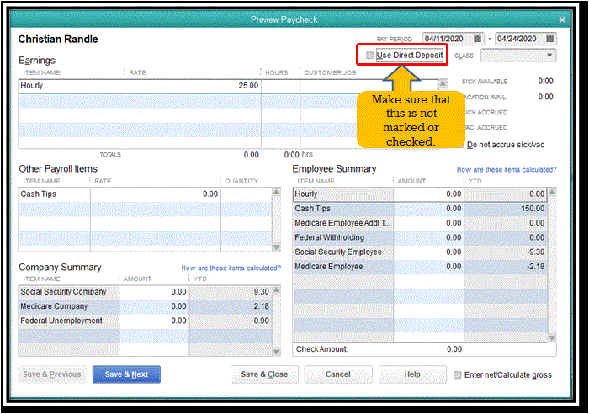This screenshot has width=589, height=414.
Task: Close the Preview Paycheck window
Action: [x=562, y=19]
